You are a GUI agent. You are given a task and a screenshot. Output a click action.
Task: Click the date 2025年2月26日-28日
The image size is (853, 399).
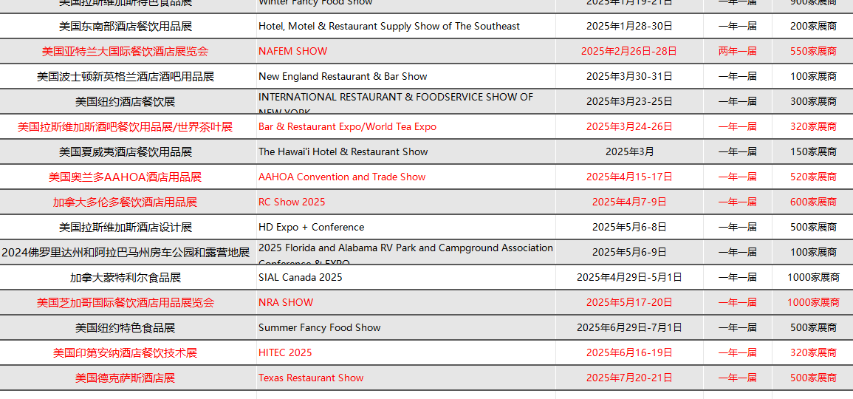point(628,51)
